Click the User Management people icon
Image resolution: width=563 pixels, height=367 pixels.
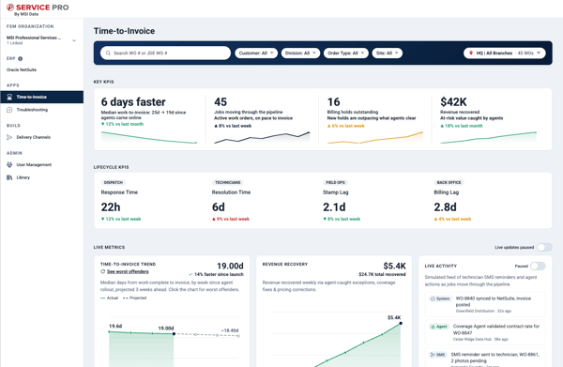pyautogui.click(x=9, y=164)
